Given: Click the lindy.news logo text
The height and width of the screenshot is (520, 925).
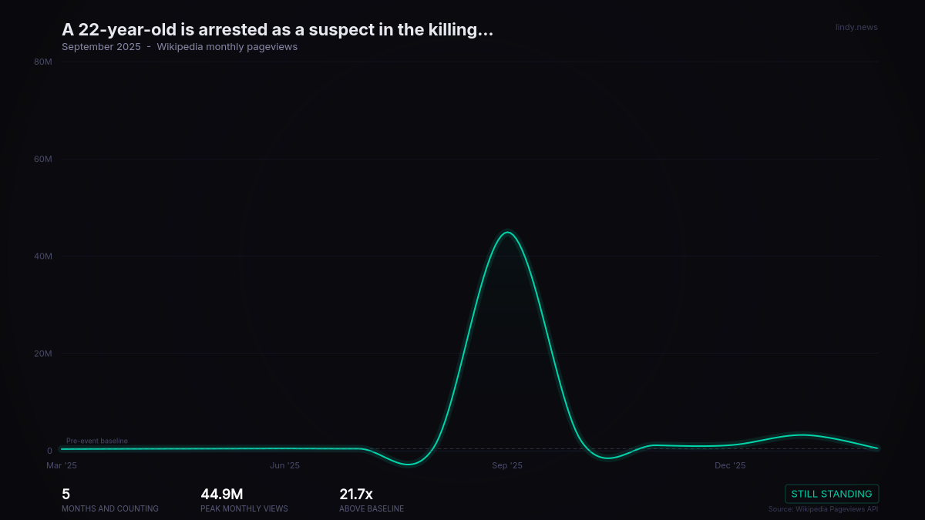Looking at the screenshot, I should [x=856, y=27].
